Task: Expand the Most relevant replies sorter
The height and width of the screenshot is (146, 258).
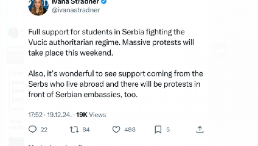Action: coord(61,145)
